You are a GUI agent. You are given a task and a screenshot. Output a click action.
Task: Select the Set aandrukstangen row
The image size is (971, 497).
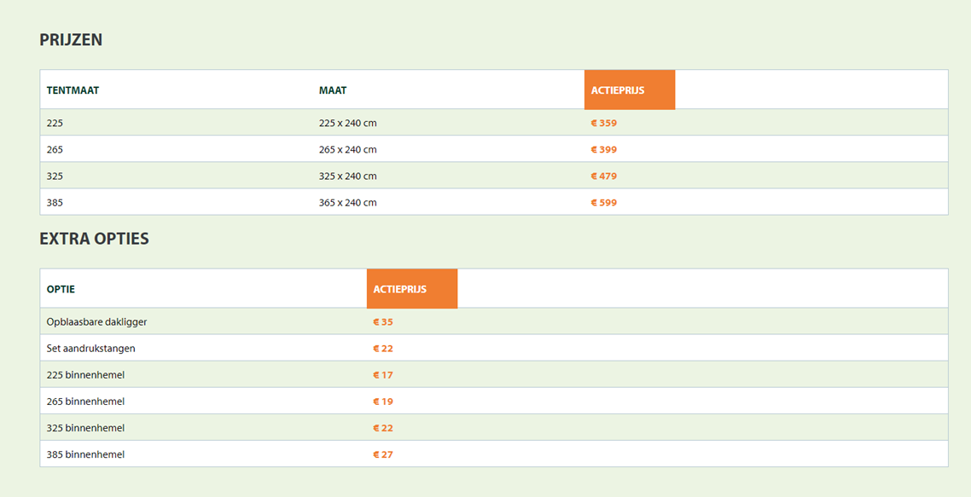point(493,348)
